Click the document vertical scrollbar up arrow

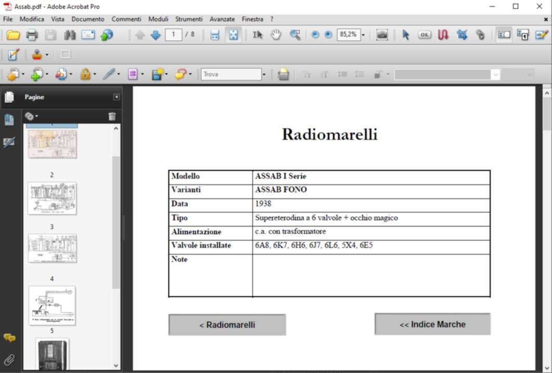coord(547,94)
